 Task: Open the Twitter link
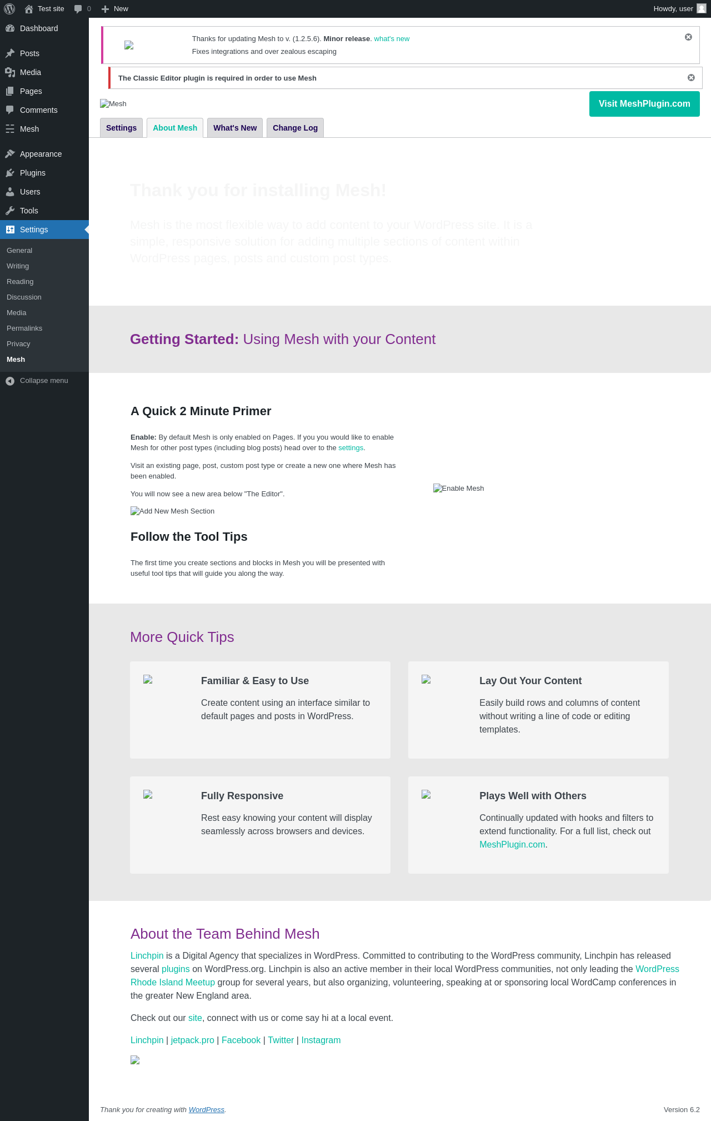281,1040
